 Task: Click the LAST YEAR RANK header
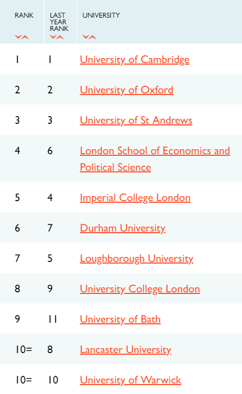coord(59,22)
